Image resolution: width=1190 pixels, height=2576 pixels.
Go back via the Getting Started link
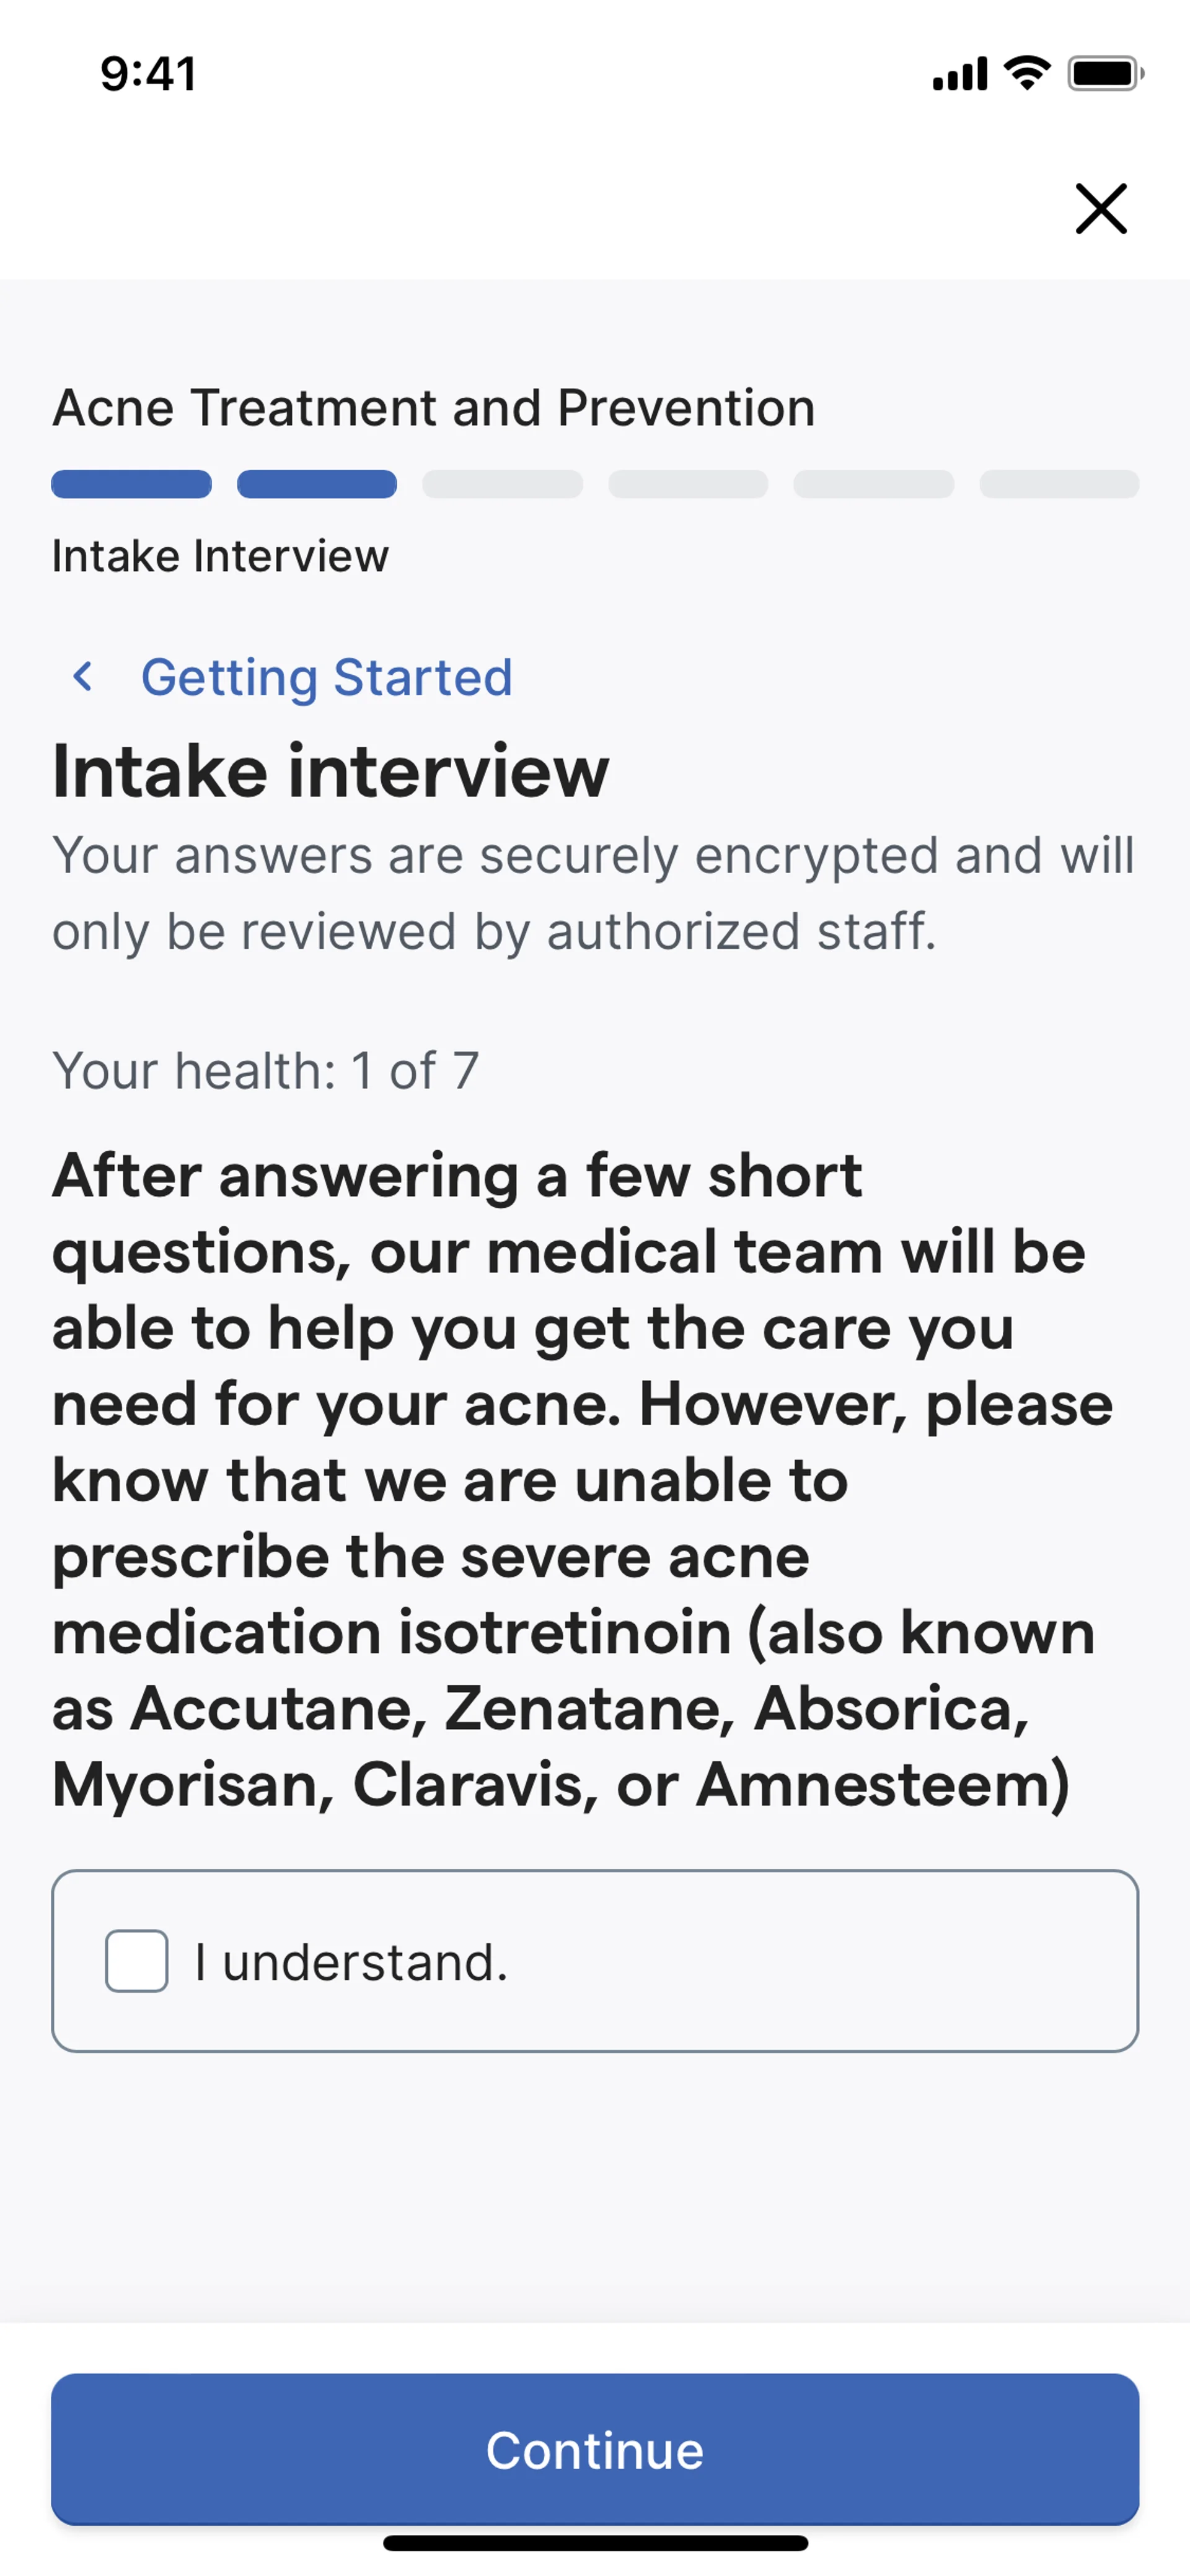pos(326,677)
